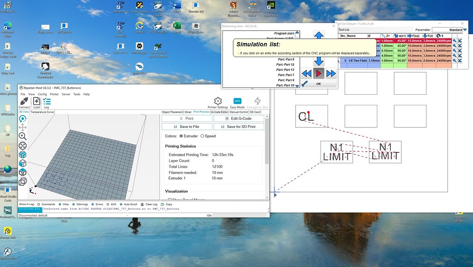
Task: Toggle the Log icon in the toolbar
Action: 47,101
